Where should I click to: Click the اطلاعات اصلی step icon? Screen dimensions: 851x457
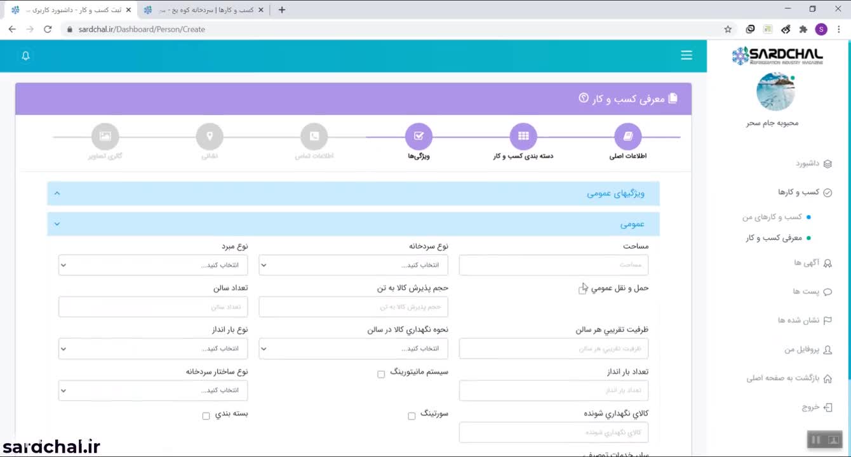pos(627,136)
